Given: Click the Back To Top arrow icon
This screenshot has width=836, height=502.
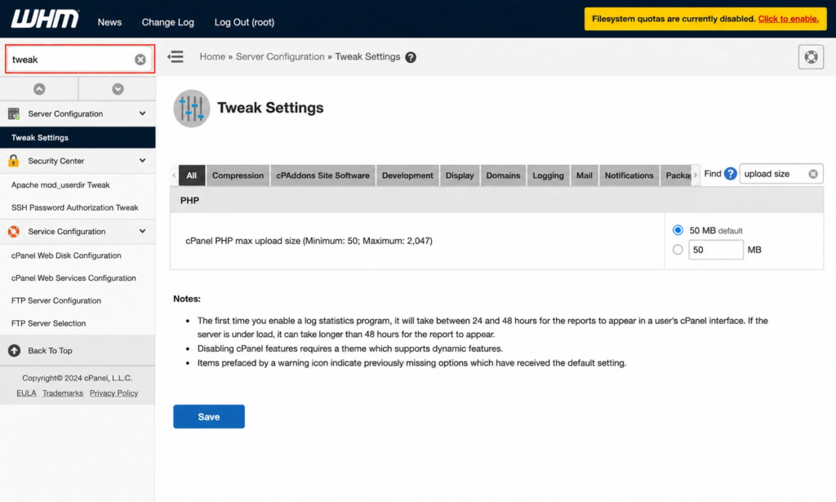Looking at the screenshot, I should [15, 350].
